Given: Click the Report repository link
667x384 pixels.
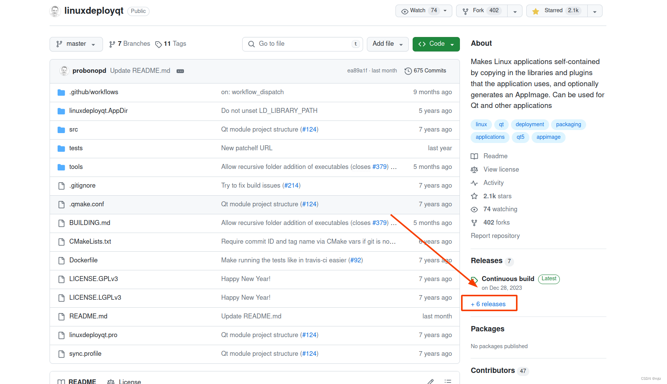Looking at the screenshot, I should point(495,236).
